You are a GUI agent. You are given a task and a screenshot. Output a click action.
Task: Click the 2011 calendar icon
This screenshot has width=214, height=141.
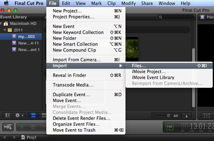(x=10, y=30)
